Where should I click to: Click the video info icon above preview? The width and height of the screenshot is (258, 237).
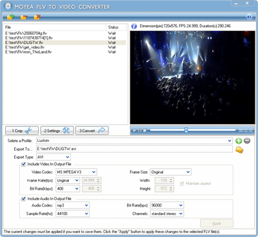(x=134, y=26)
